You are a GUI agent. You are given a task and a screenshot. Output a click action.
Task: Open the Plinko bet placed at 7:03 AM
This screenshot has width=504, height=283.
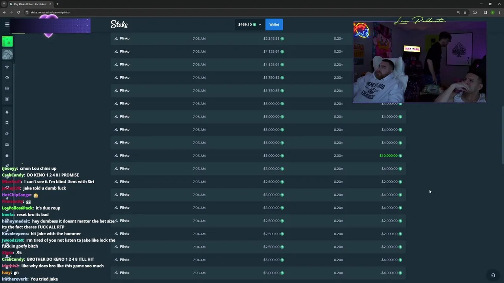[x=258, y=273]
